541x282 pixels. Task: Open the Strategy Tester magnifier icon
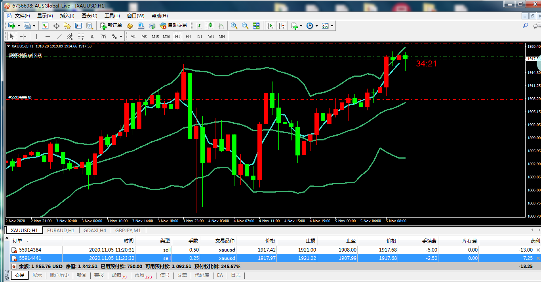pos(90,26)
